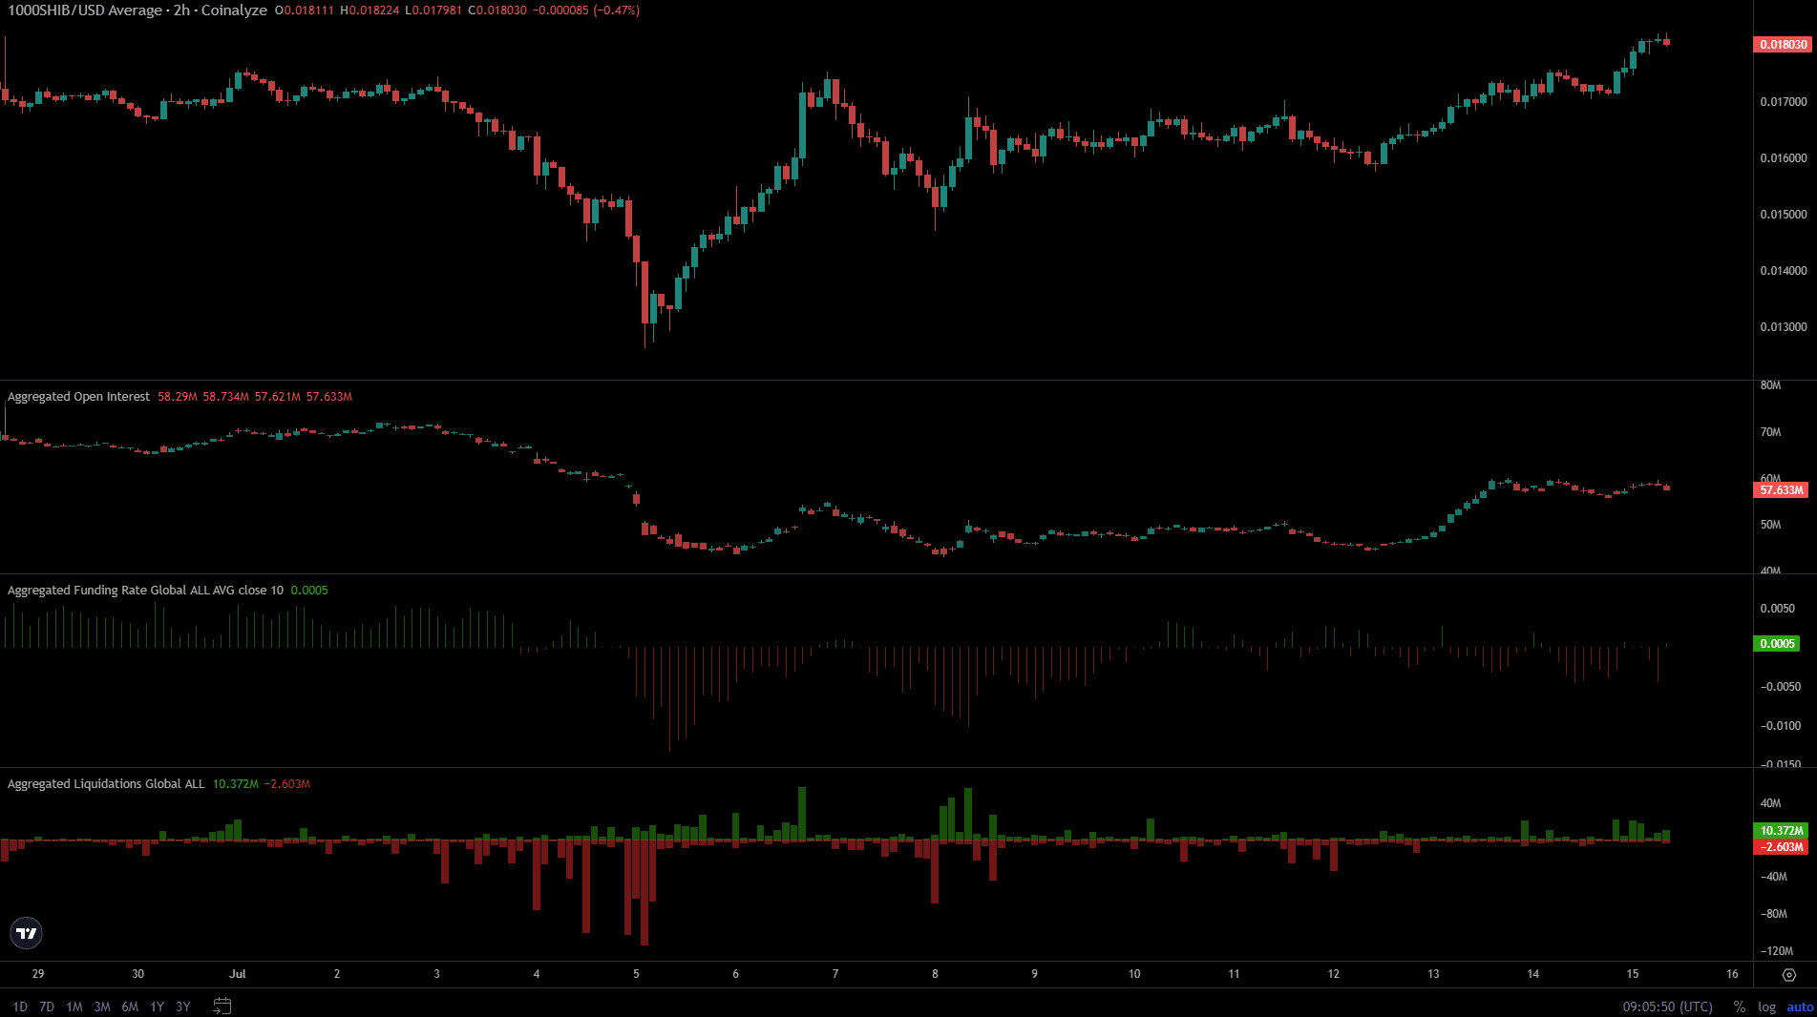Click the -0.0100 funding axis label
This screenshot has width=1817, height=1017.
point(1780,726)
